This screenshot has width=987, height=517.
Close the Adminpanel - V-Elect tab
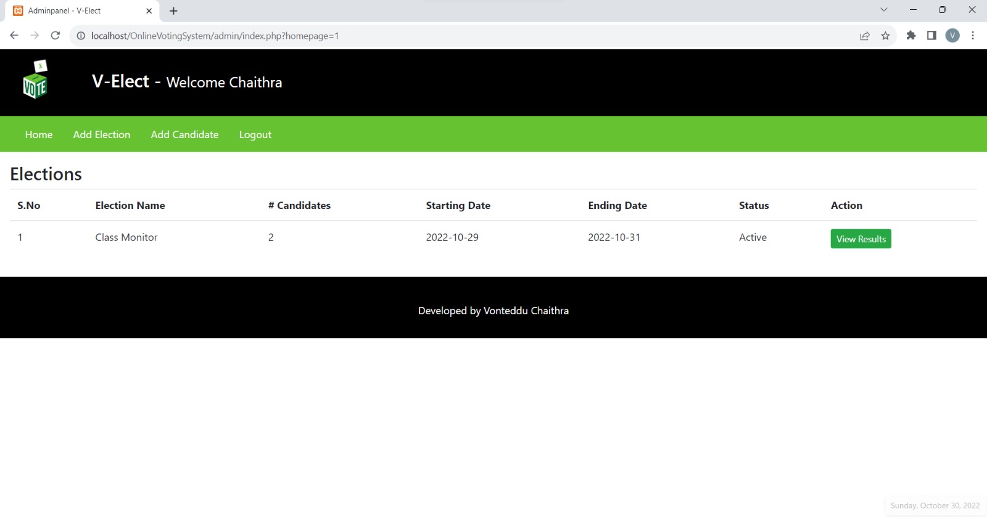tap(149, 11)
